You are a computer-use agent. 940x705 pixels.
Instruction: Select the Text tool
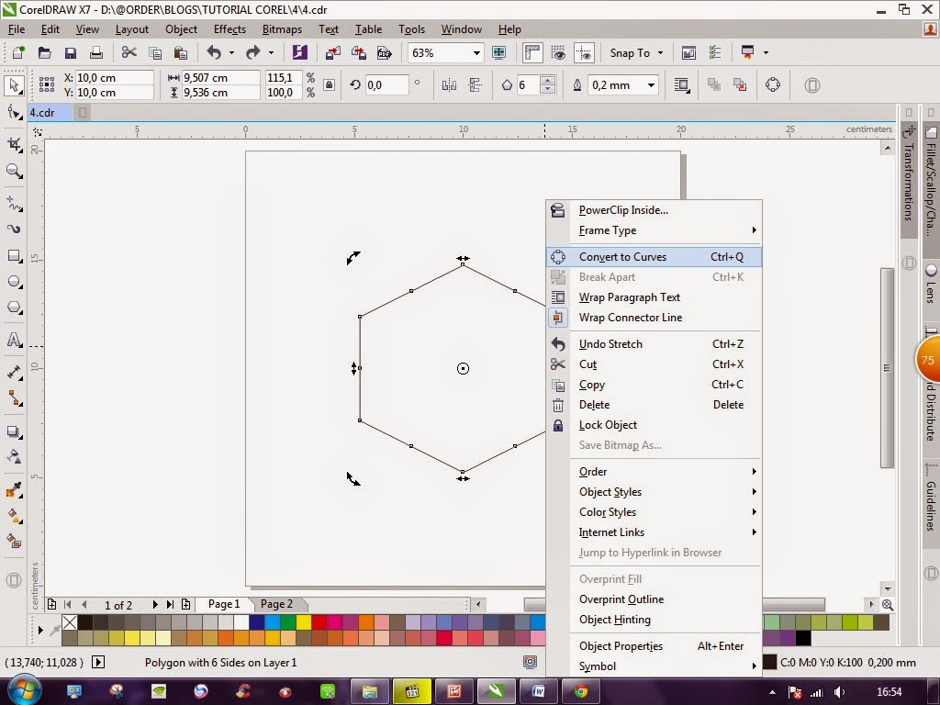pos(14,340)
